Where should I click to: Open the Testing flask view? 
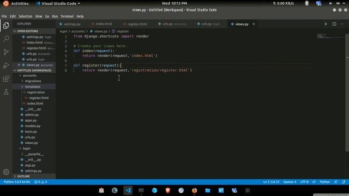[x=6, y=92]
